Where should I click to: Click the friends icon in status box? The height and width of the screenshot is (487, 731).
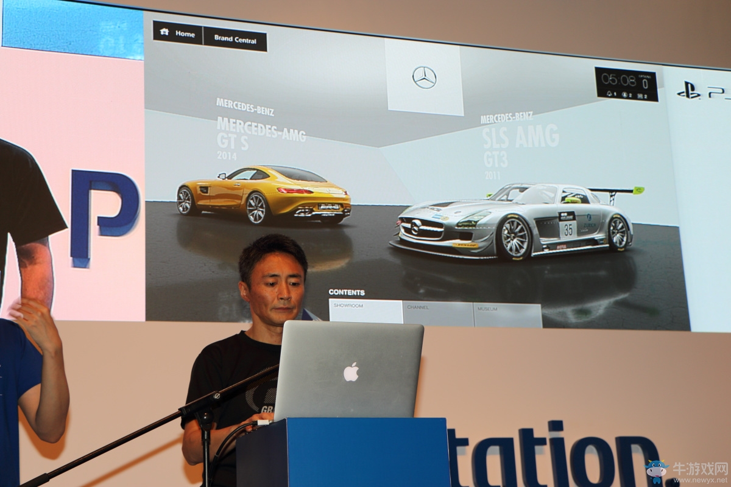(x=624, y=94)
